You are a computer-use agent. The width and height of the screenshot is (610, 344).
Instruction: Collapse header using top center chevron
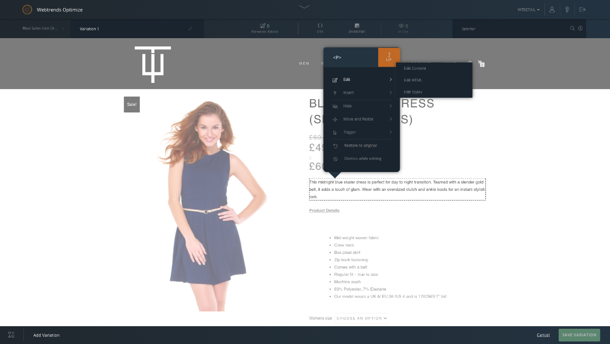(x=304, y=7)
